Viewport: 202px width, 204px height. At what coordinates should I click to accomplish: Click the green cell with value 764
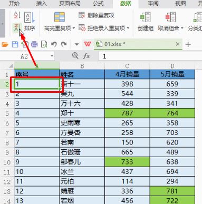172,113
